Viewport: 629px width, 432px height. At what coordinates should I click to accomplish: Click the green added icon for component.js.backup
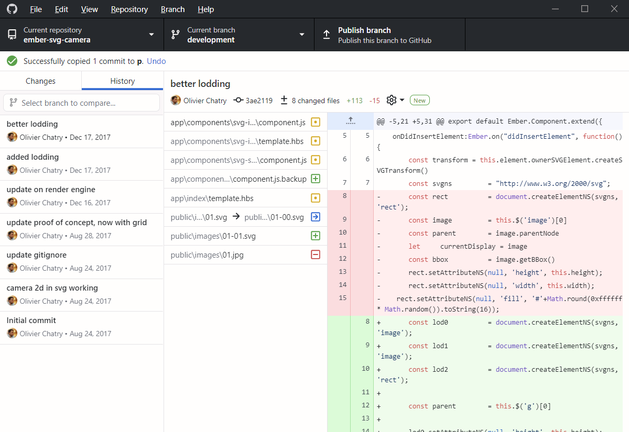tap(315, 178)
